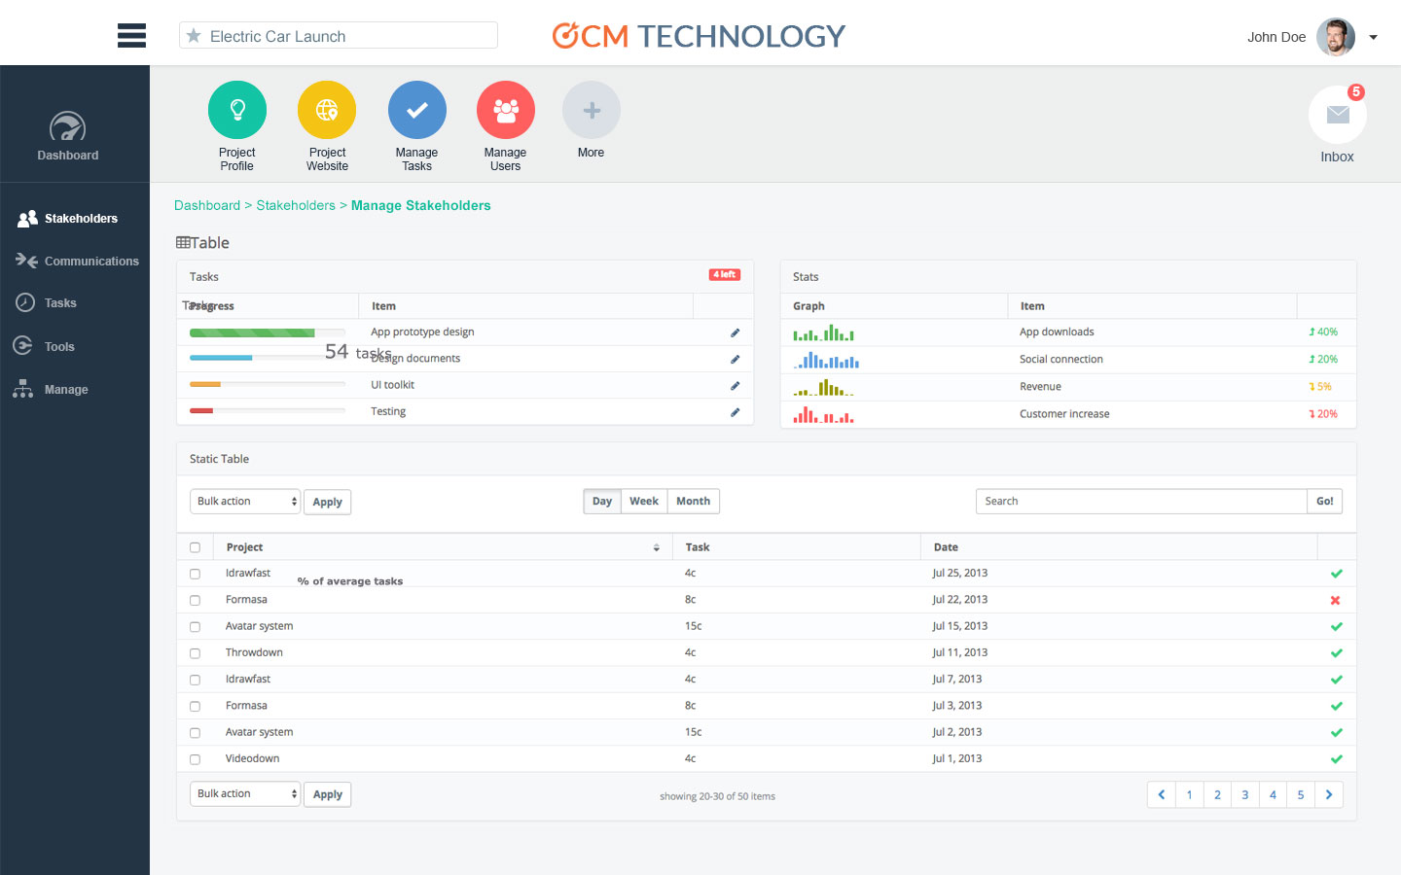Click the Project Profile lightbulb icon
This screenshot has height=875, width=1401.
point(236,110)
